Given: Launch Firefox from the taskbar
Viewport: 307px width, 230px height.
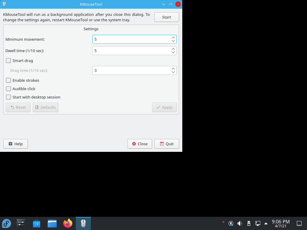Looking at the screenshot, I should pyautogui.click(x=68, y=223).
